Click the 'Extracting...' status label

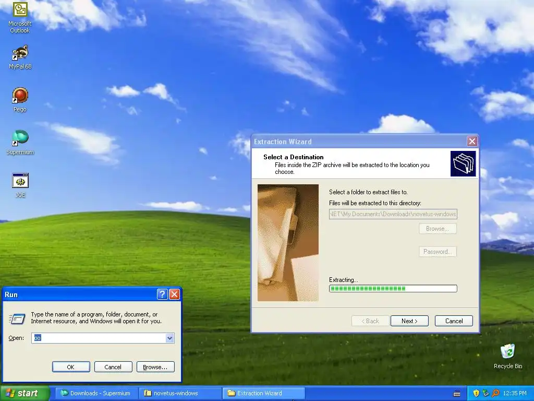point(343,280)
